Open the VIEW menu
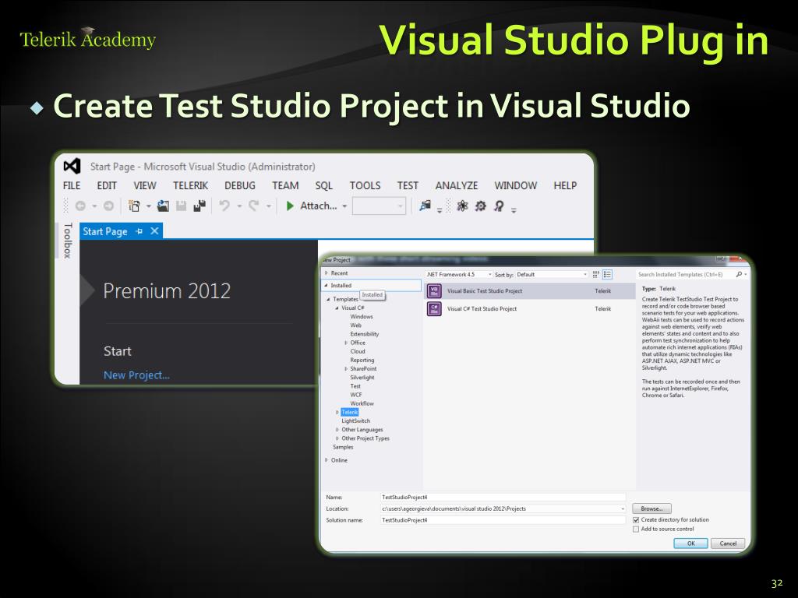Screen dimensions: 798x598 click(x=145, y=185)
